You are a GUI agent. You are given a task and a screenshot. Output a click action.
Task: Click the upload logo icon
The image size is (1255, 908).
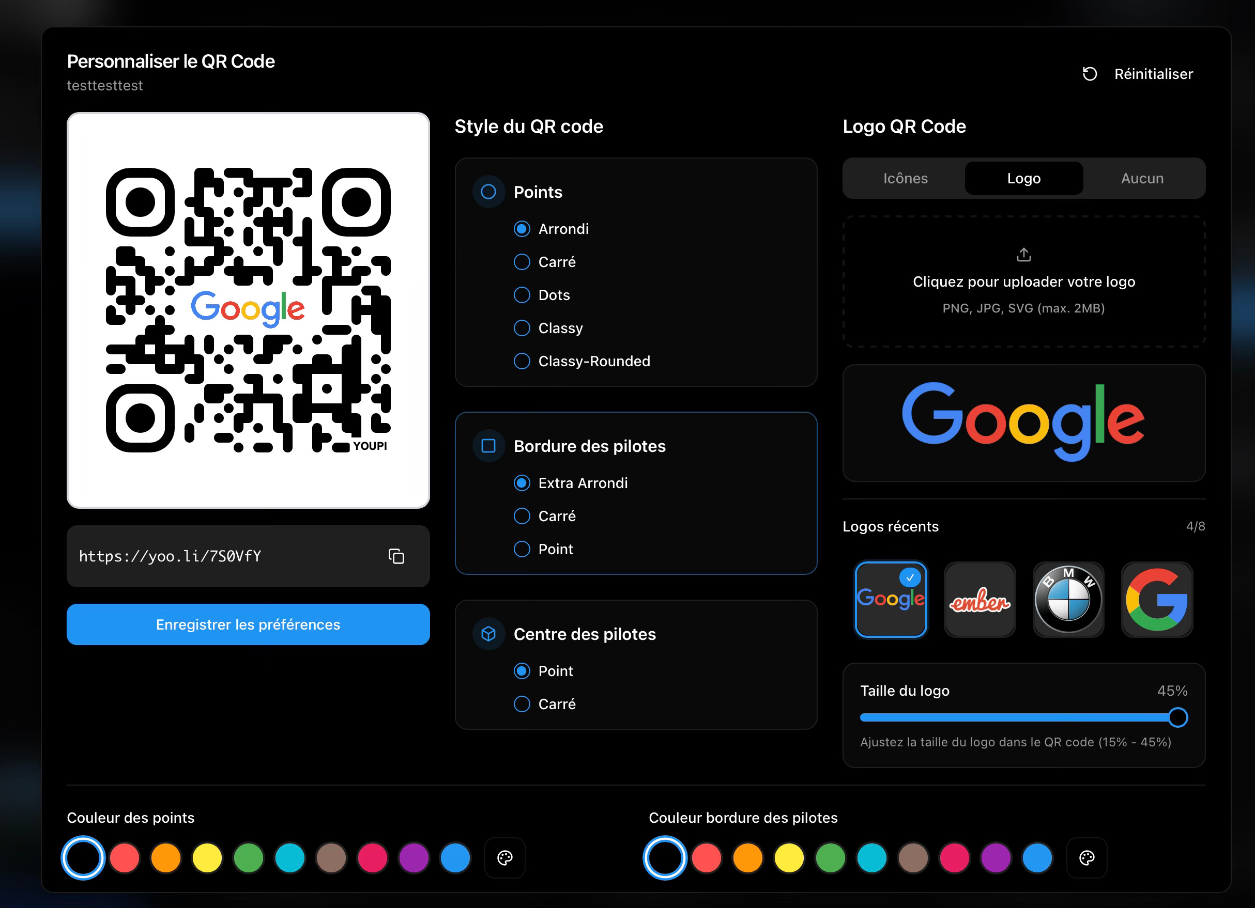pos(1023,255)
